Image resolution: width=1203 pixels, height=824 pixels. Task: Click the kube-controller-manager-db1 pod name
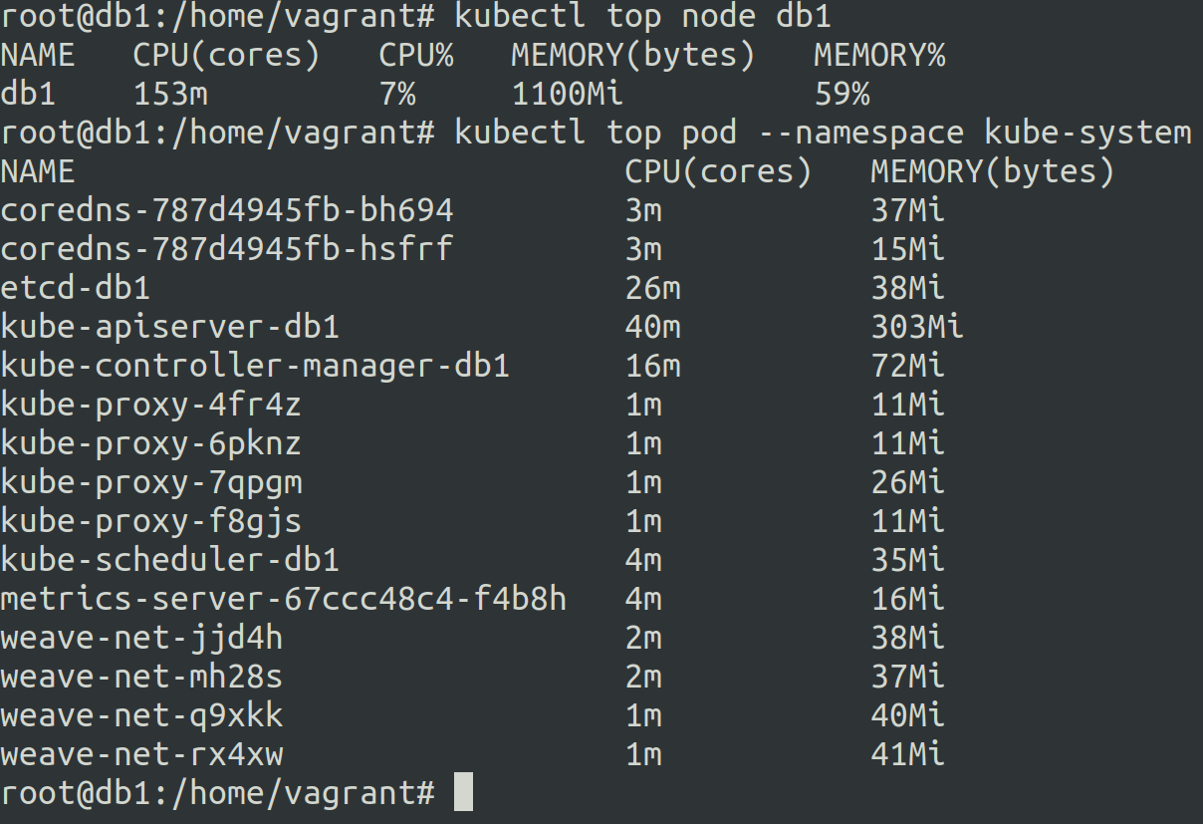pyautogui.click(x=255, y=366)
